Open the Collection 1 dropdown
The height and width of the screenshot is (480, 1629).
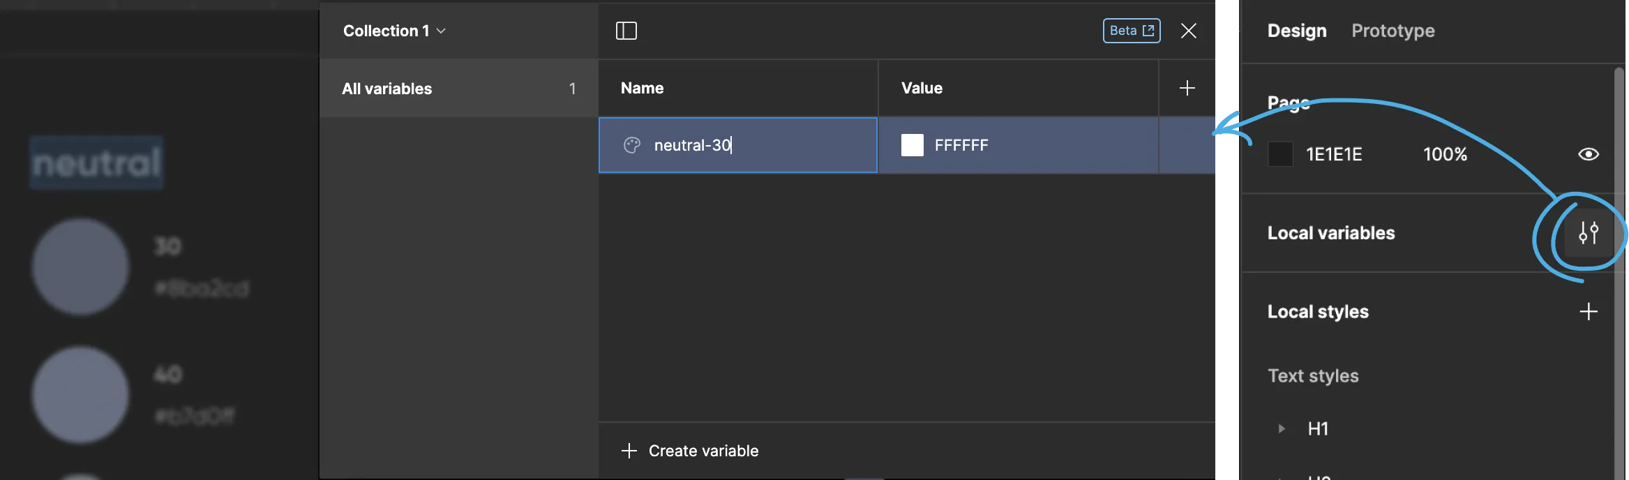coord(394,31)
